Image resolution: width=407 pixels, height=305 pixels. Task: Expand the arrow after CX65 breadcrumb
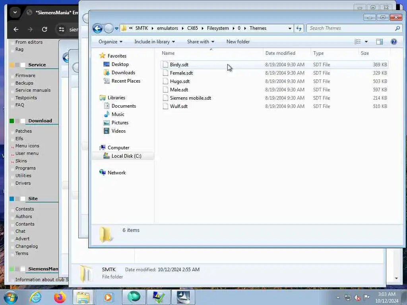tap(202, 28)
